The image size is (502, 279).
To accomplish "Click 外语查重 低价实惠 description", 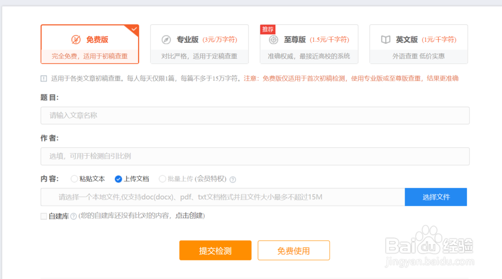I will (419, 56).
